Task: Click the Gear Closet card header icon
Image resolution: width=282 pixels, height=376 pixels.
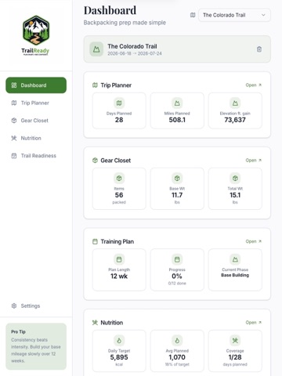Action: [x=95, y=161]
